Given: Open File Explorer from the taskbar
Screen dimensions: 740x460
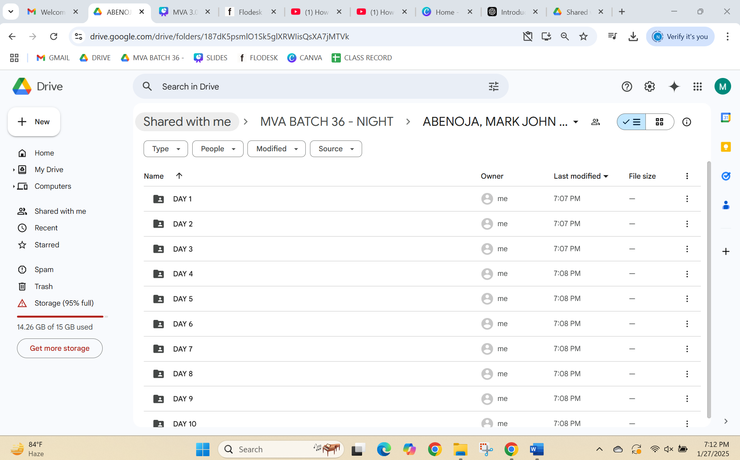Looking at the screenshot, I should coord(460,449).
